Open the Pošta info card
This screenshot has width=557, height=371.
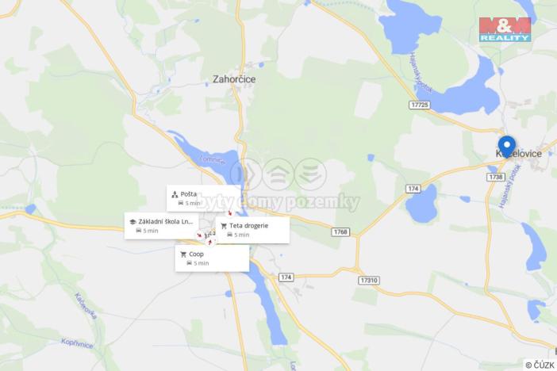click(204, 198)
